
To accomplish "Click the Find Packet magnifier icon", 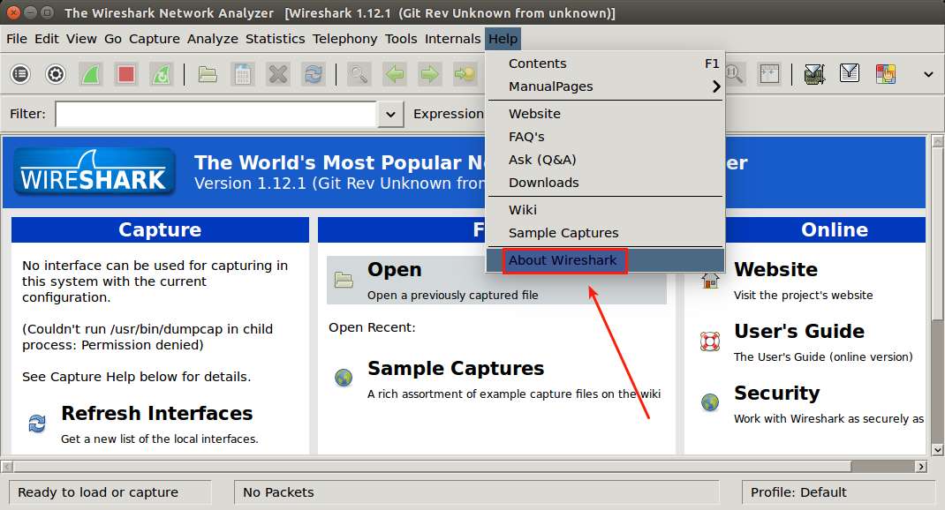I will (359, 74).
